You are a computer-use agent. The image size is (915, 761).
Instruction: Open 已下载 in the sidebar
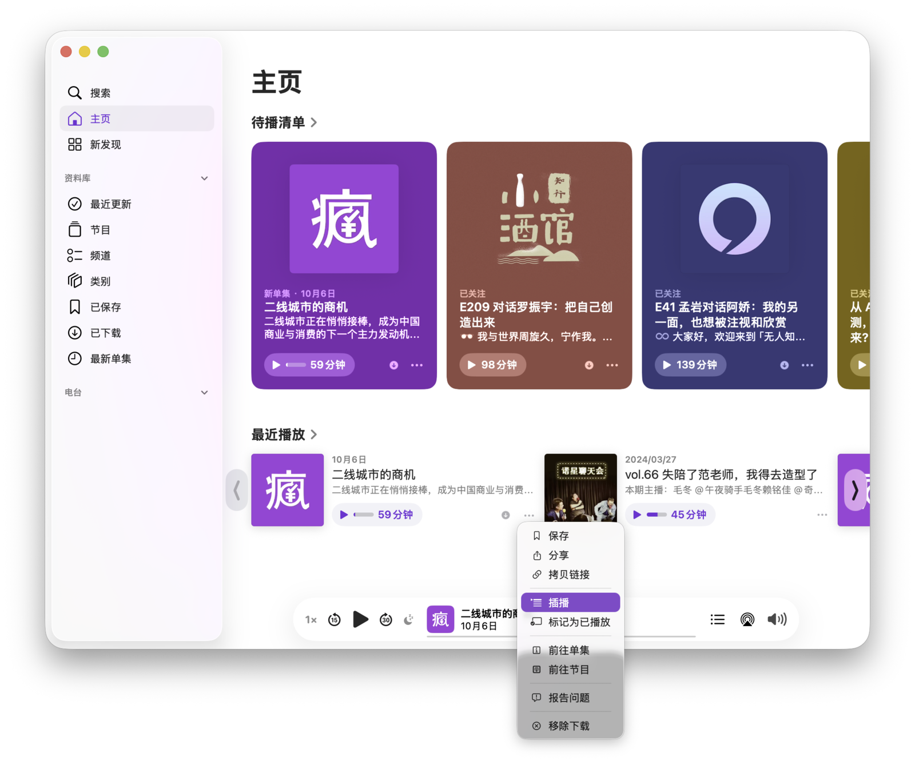(105, 333)
